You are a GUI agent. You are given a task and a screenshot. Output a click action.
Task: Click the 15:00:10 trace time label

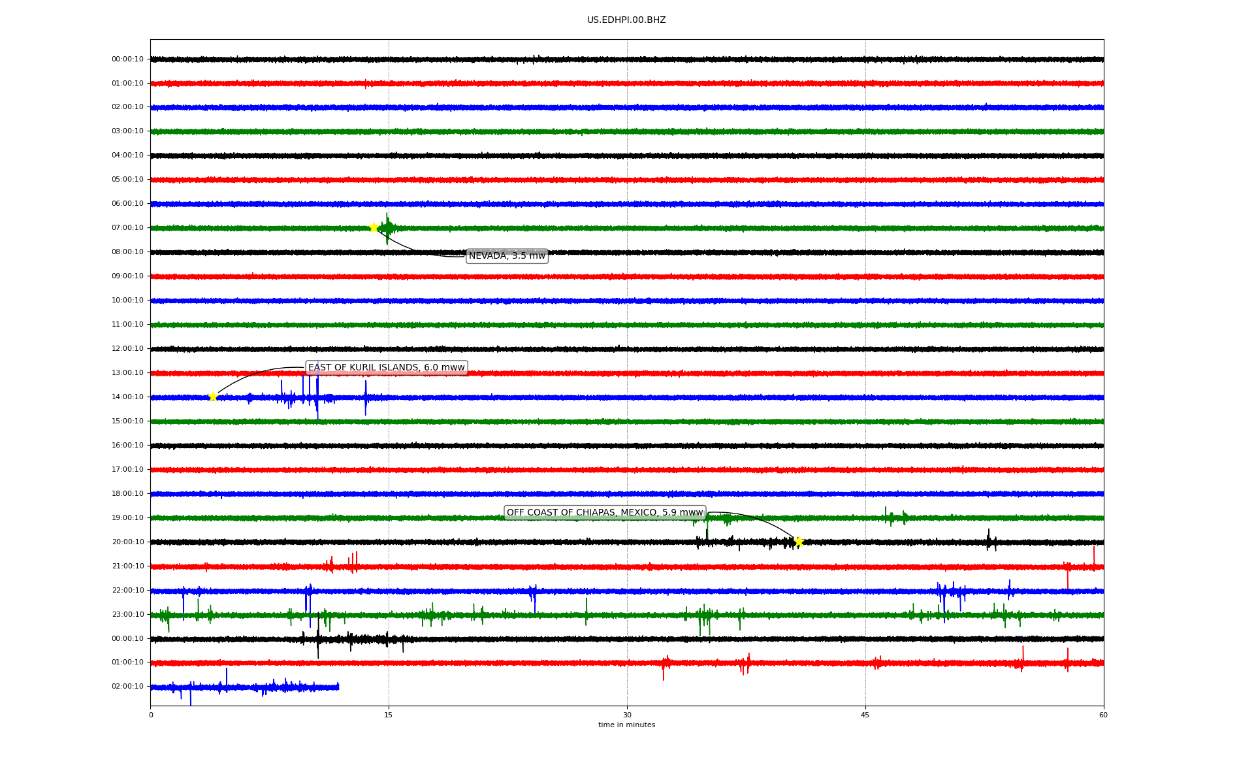127,421
